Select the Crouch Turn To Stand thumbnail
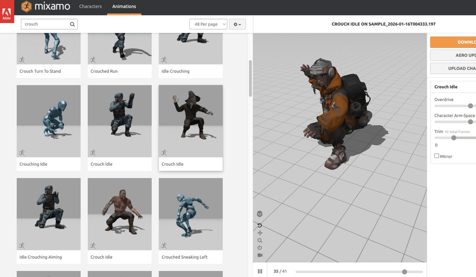 [x=48, y=49]
